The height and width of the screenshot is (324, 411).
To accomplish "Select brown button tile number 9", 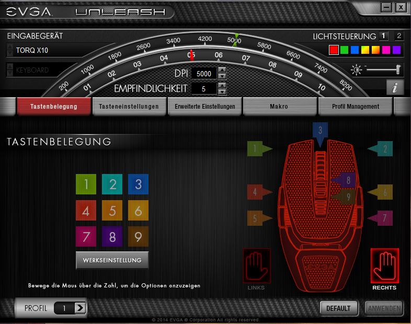I will point(138,237).
